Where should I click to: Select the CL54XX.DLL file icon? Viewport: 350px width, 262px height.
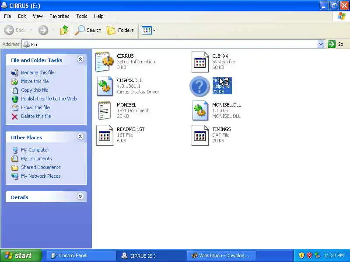[105, 86]
